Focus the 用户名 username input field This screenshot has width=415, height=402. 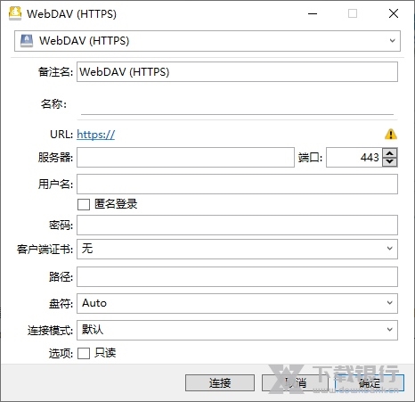[x=237, y=185]
